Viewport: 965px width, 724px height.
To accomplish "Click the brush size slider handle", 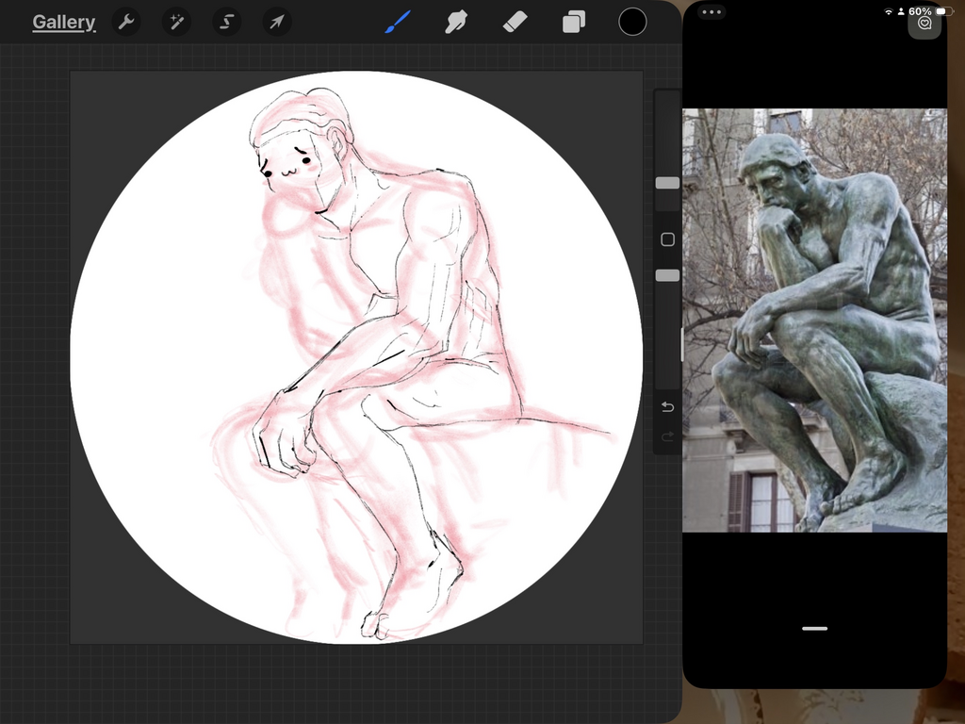I will pyautogui.click(x=667, y=183).
